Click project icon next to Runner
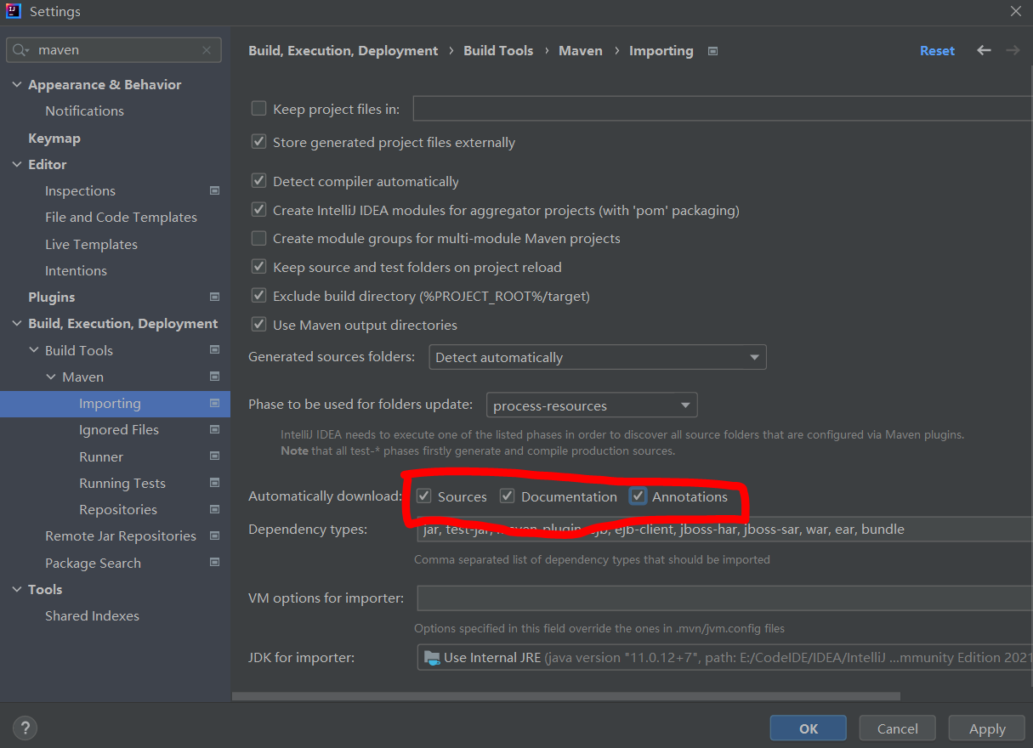1033x748 pixels. click(x=214, y=457)
